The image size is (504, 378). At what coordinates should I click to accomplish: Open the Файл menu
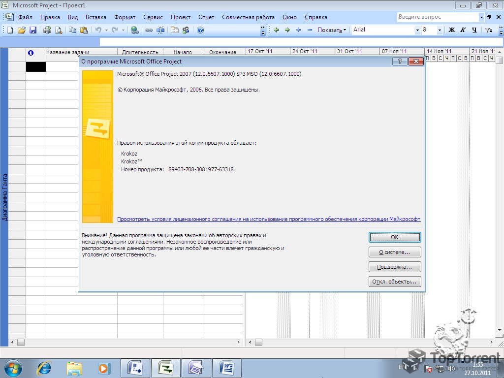(x=25, y=17)
